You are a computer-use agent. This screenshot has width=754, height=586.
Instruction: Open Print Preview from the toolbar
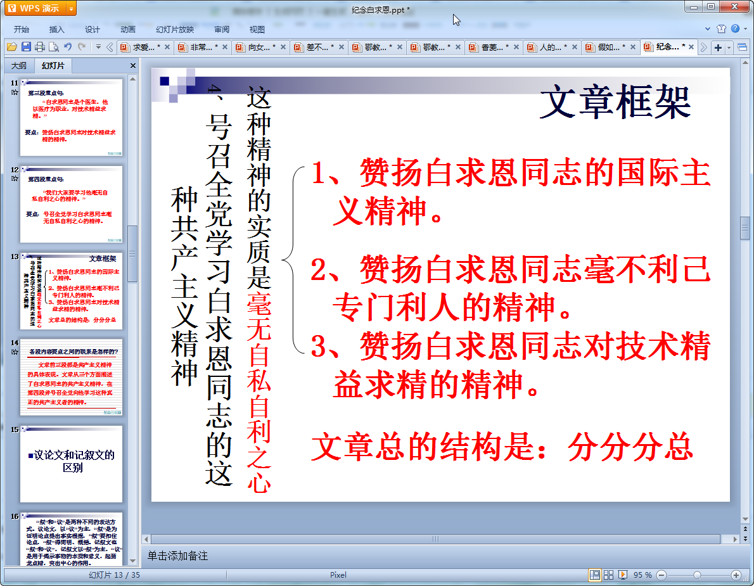point(54,47)
